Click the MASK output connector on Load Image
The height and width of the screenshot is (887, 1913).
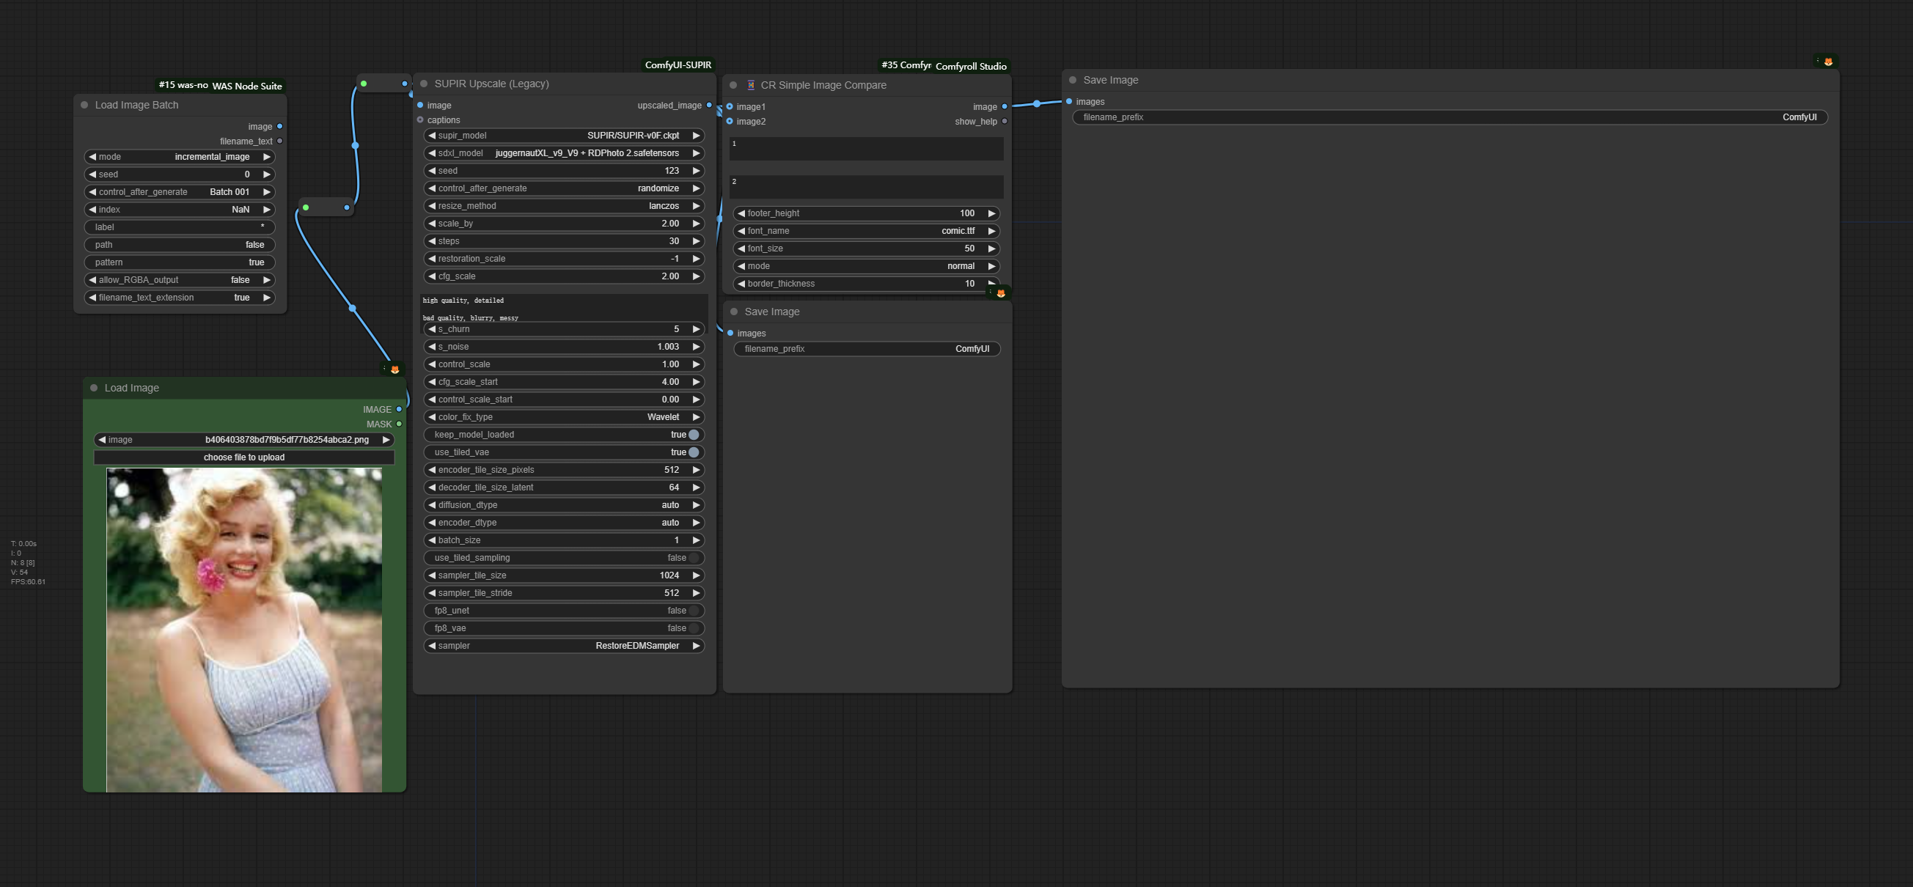pos(399,424)
